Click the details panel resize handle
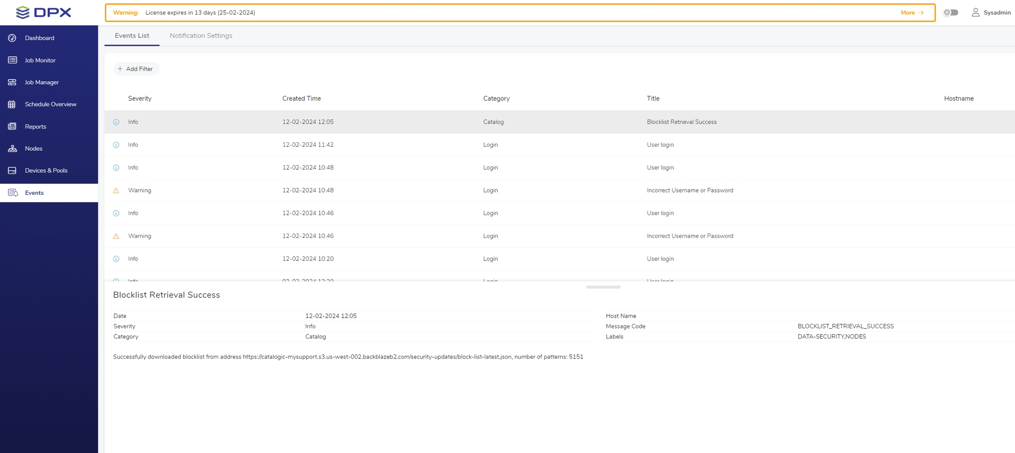The width and height of the screenshot is (1015, 453). (603, 287)
